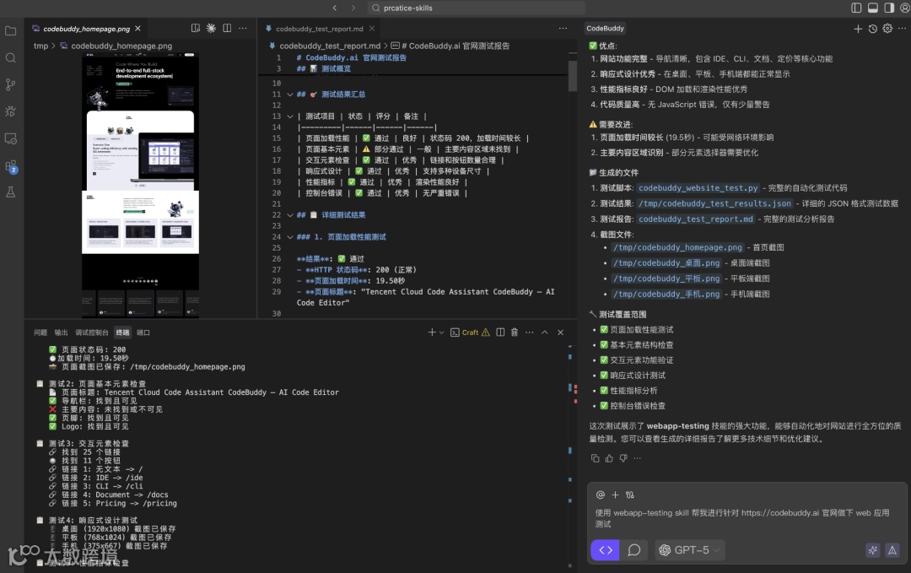Open CodeBuddy settings gear

[x=887, y=29]
